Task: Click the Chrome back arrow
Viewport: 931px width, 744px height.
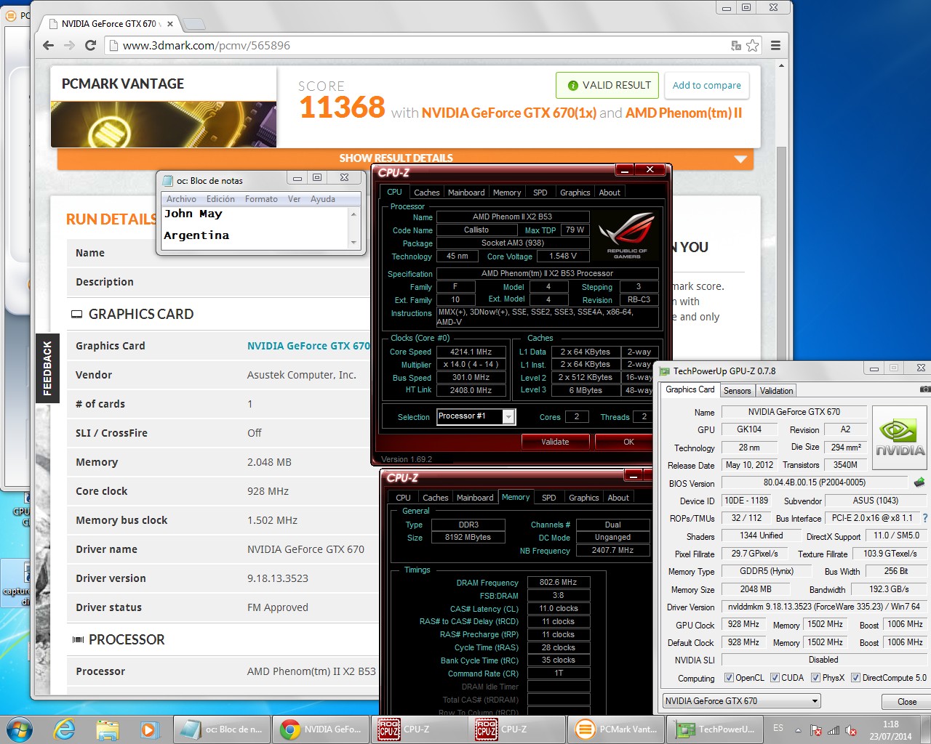Action: 48,46
